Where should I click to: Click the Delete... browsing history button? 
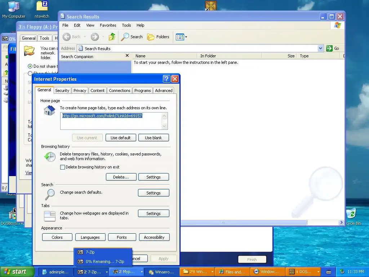click(121, 177)
